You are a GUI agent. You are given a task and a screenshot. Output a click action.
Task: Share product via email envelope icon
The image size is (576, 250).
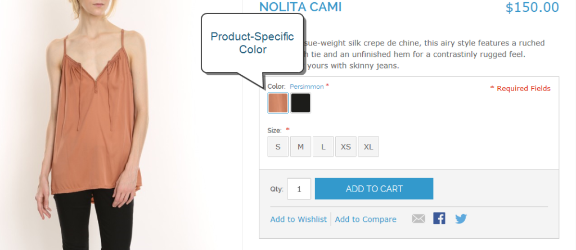tap(418, 219)
